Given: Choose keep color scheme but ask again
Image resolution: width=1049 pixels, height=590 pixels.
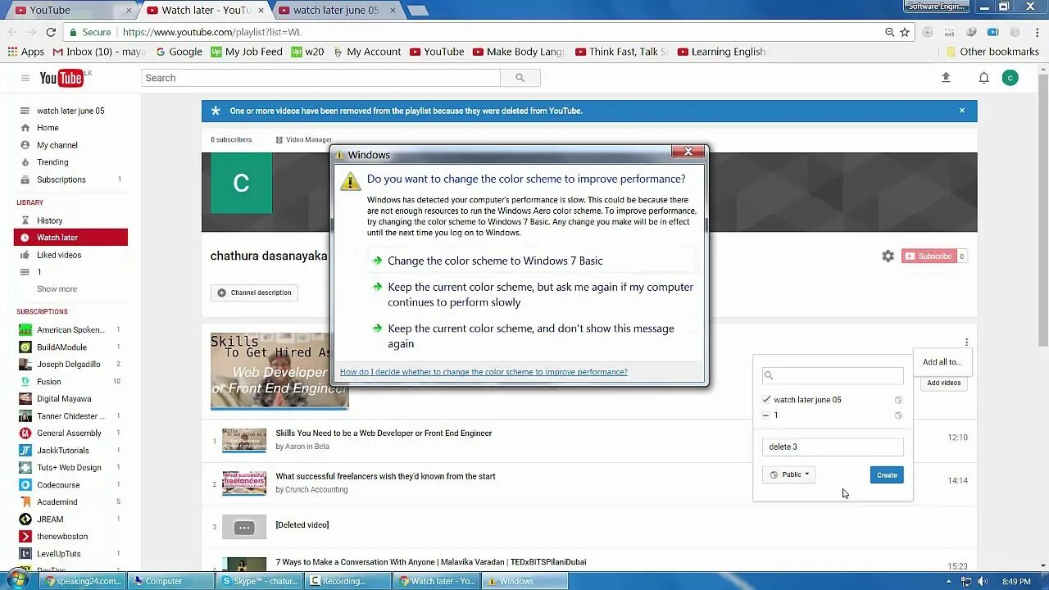Looking at the screenshot, I should pyautogui.click(x=533, y=294).
